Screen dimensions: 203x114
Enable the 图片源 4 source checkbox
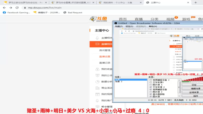click(x=150, y=85)
